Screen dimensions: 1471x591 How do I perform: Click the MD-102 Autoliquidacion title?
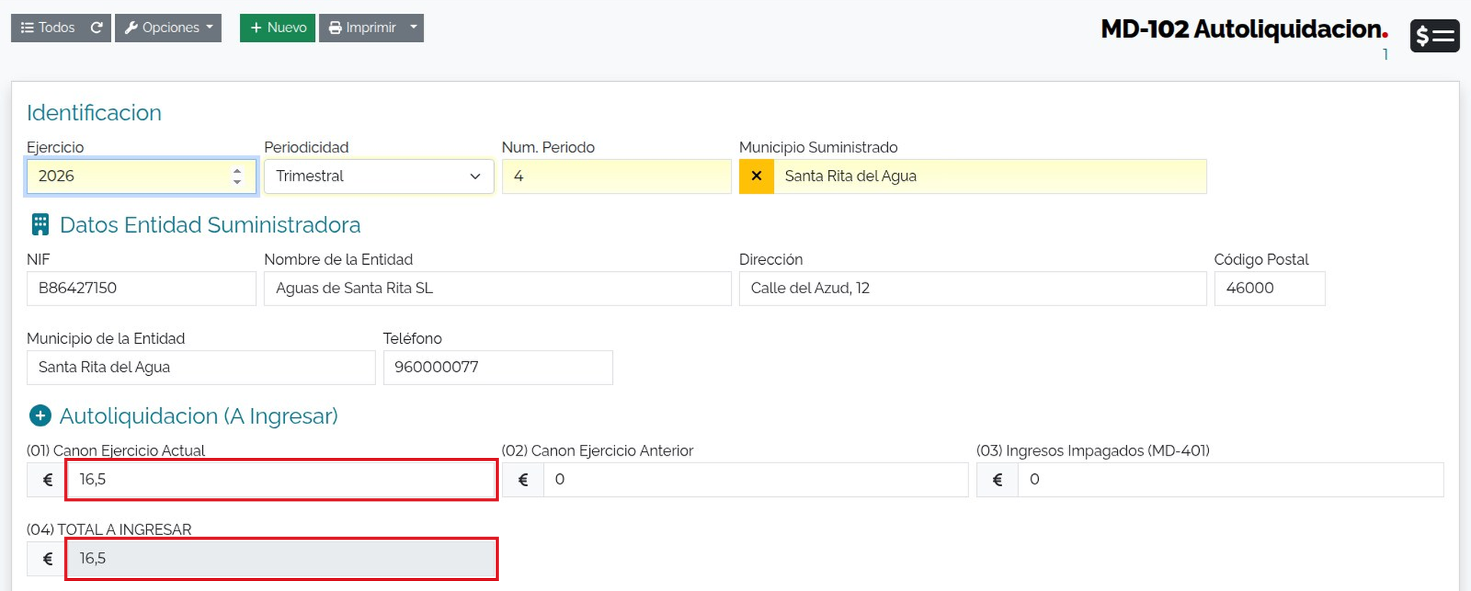pos(1244,29)
